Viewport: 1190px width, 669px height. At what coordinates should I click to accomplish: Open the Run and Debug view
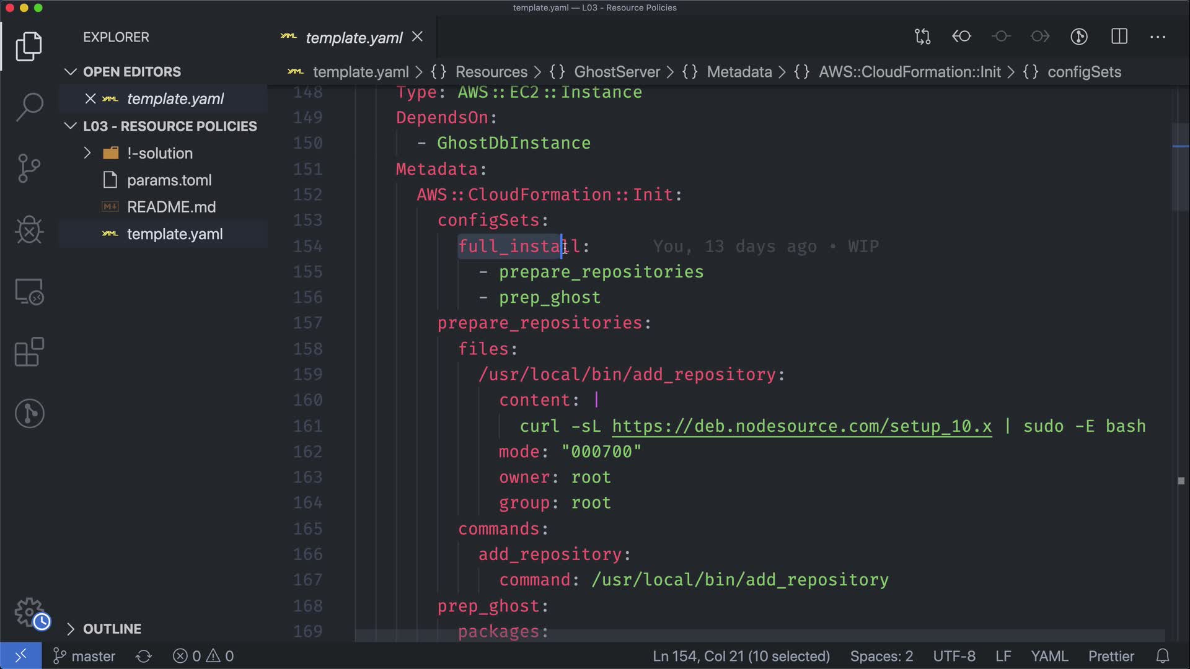[29, 230]
